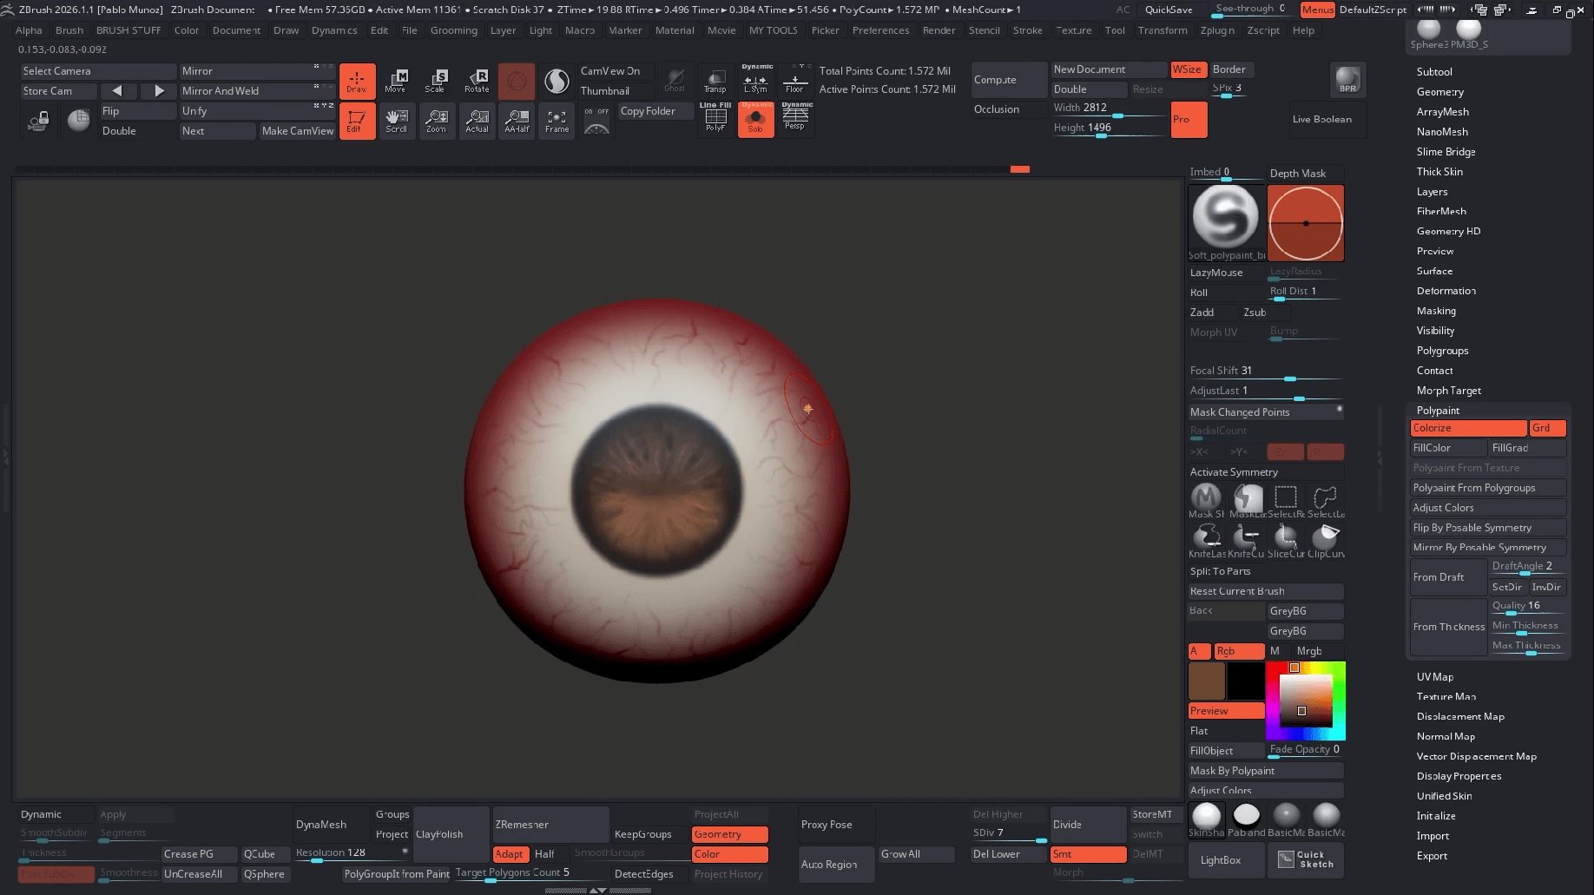
Task: Click the Divide button
Action: (x=1087, y=825)
